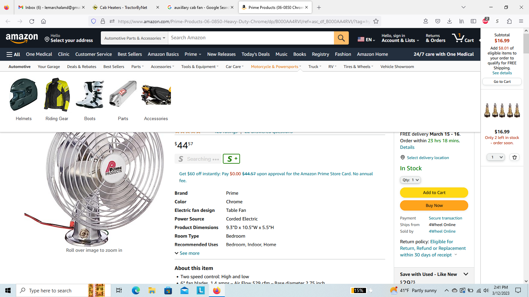Open Select delivery location link

click(427, 158)
